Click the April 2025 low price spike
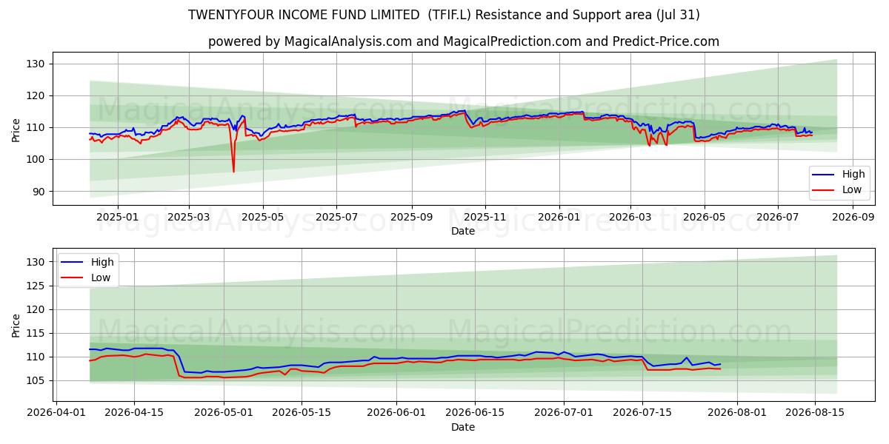This screenshot has height=444, width=889. 233,170
